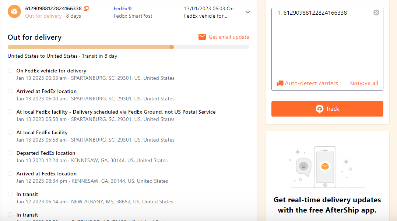Open the FedEx carrier link
The width and height of the screenshot is (397, 221).
click(x=123, y=8)
